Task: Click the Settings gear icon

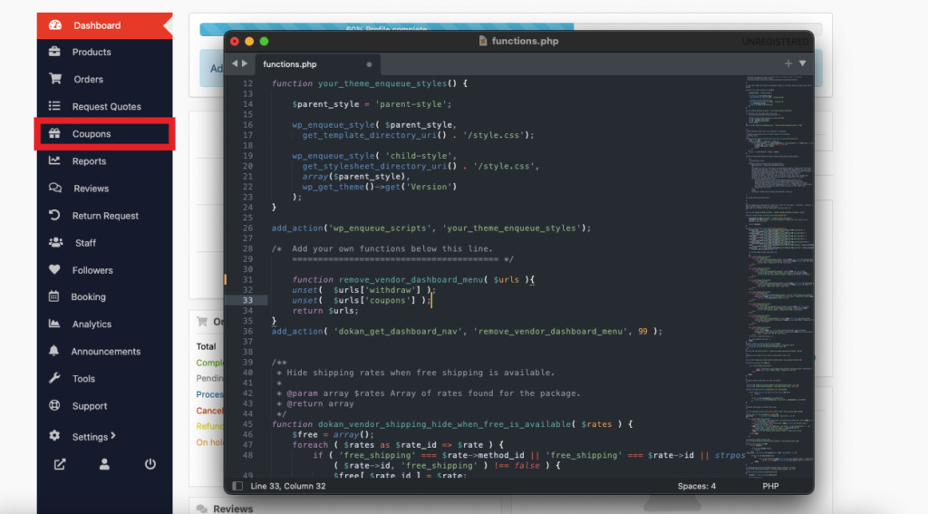Action: click(x=54, y=435)
